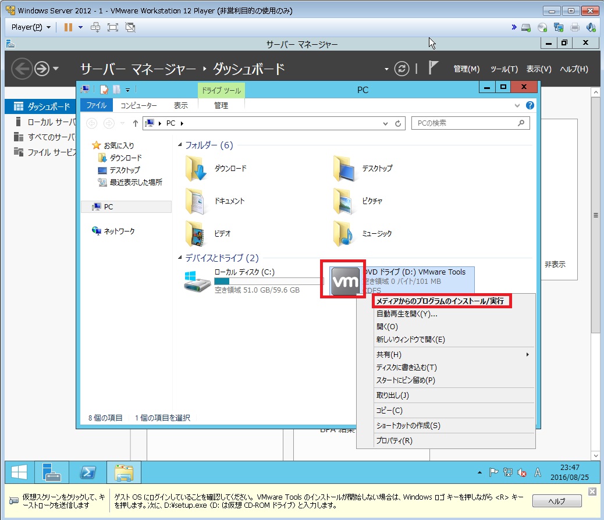The height and width of the screenshot is (520, 604).
Task: Click the ヘルプ button in VMware hint bar
Action: 557,501
